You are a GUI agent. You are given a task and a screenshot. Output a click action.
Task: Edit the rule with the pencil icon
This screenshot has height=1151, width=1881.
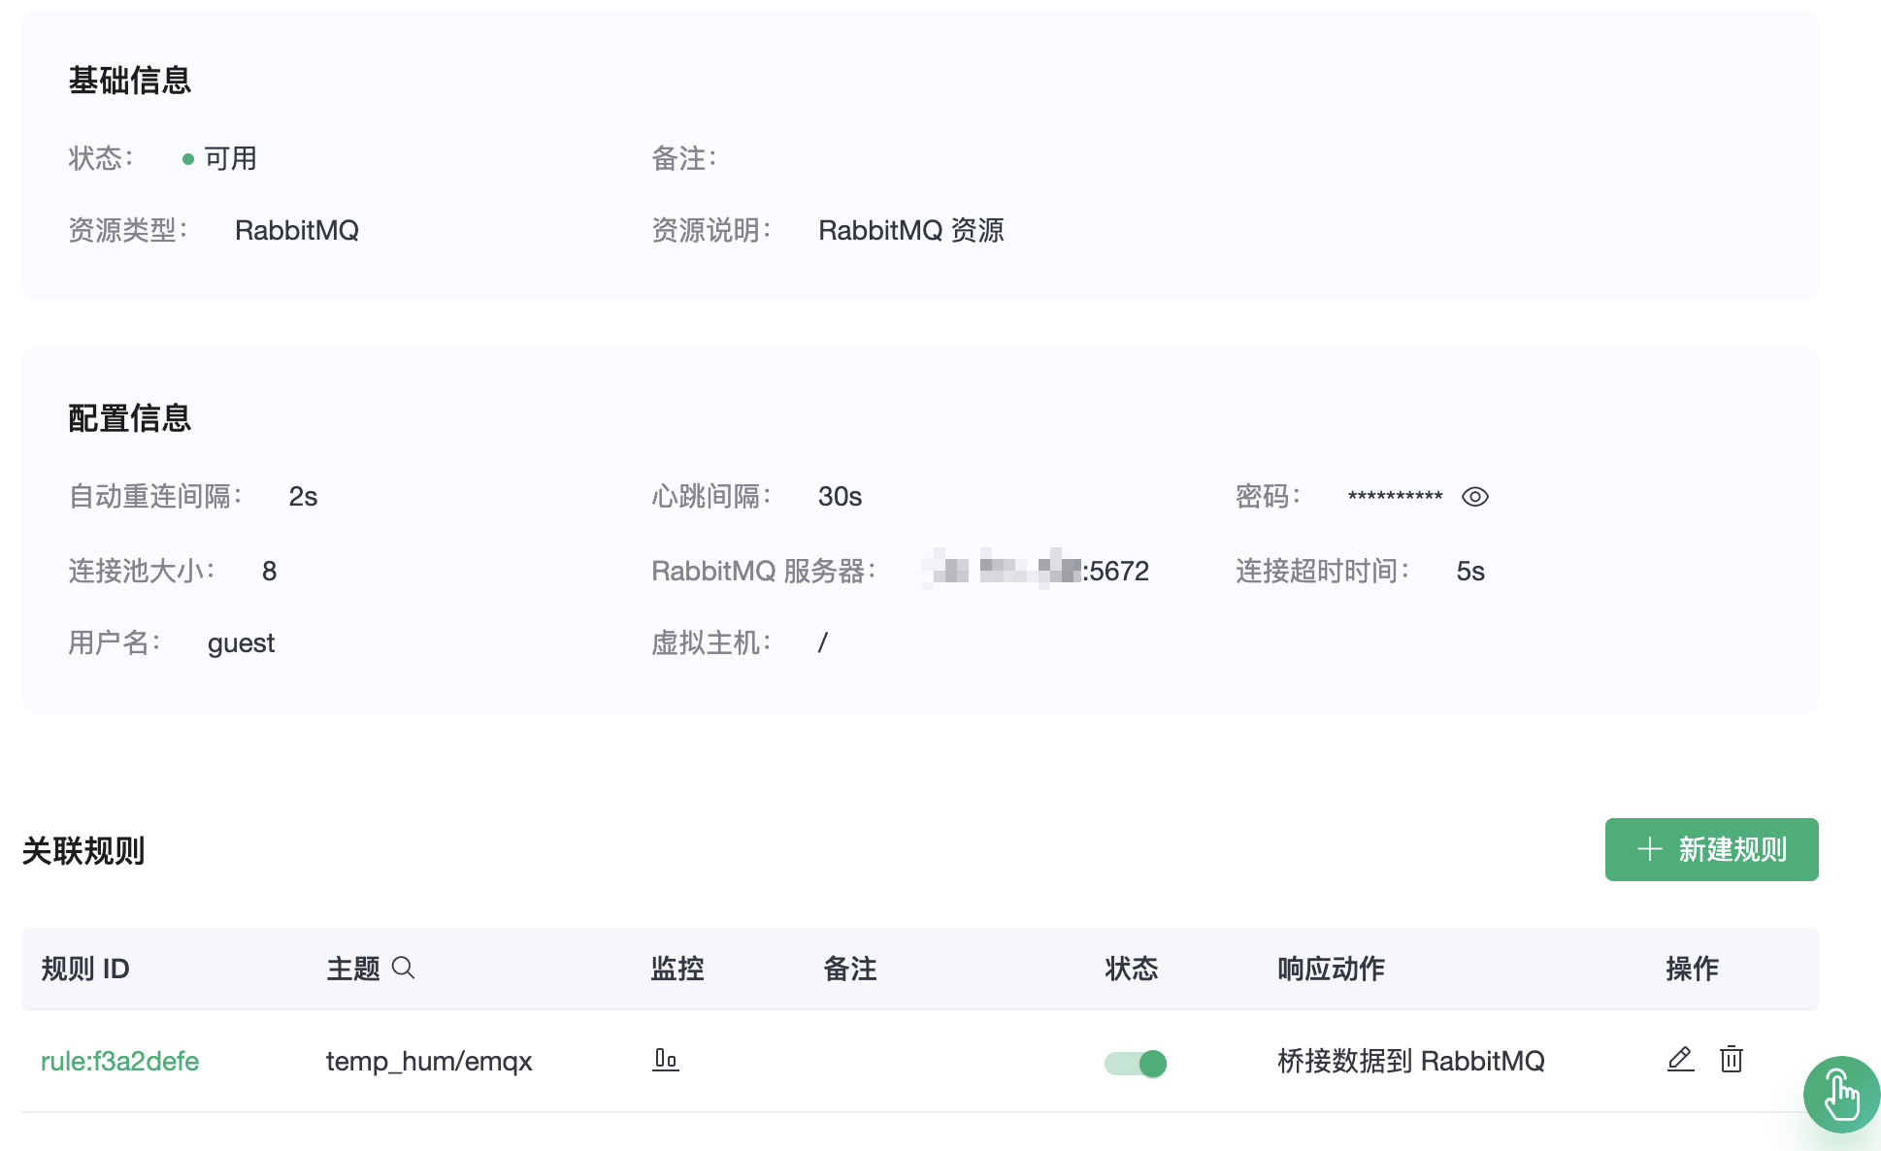point(1680,1060)
